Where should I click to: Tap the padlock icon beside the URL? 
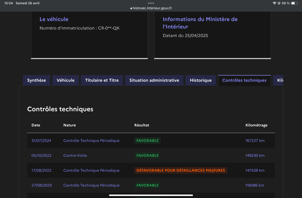tap(131, 8)
